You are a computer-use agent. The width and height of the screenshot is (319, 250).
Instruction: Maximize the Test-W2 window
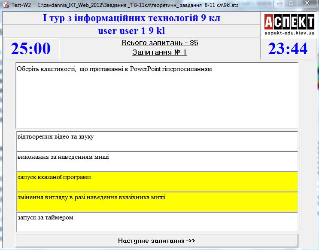291,3
